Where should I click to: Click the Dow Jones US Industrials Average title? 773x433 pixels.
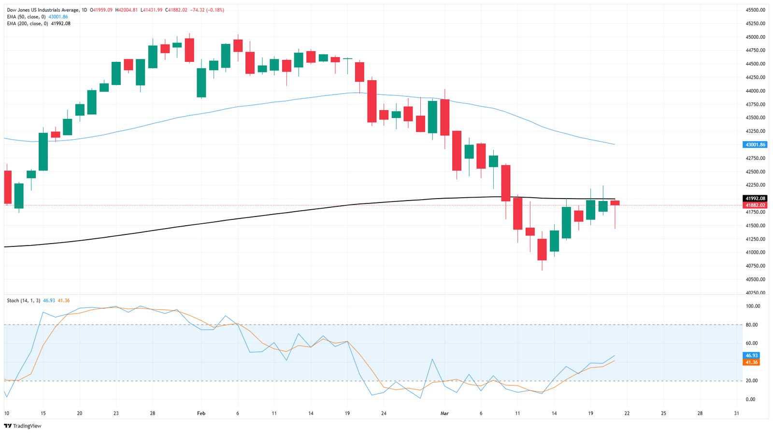43,10
